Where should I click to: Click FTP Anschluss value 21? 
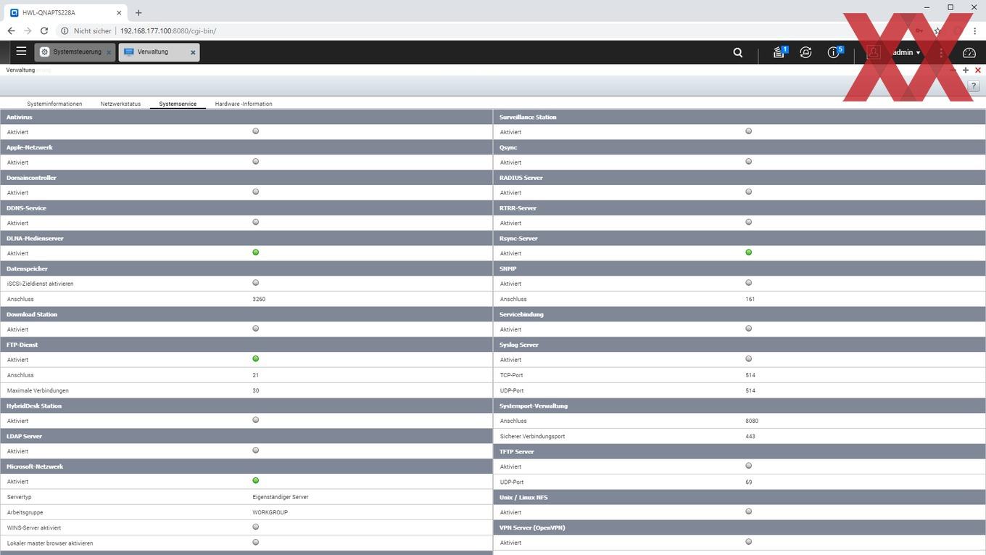(256, 375)
